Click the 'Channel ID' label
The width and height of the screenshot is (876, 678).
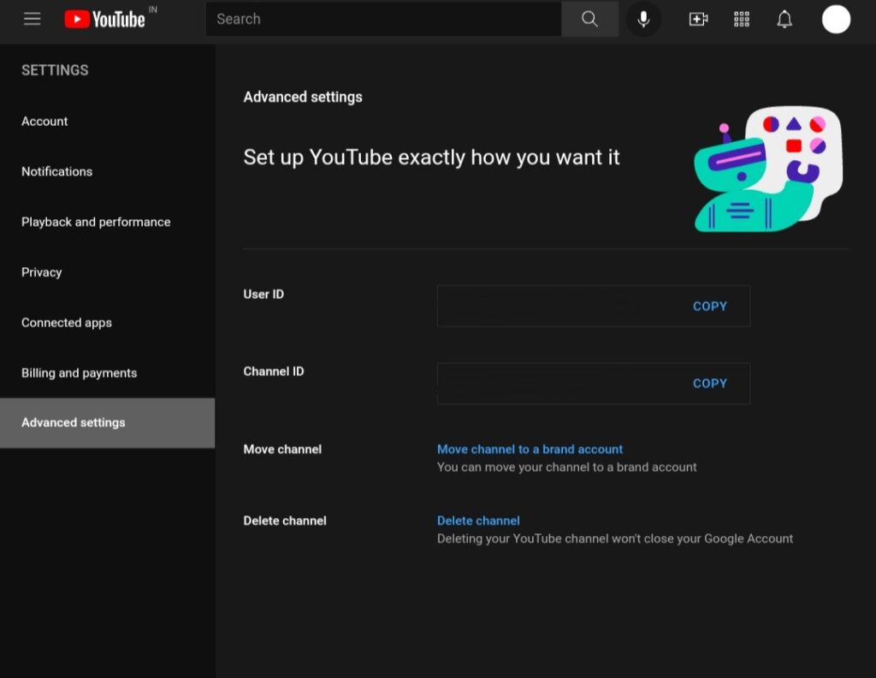[x=274, y=372]
